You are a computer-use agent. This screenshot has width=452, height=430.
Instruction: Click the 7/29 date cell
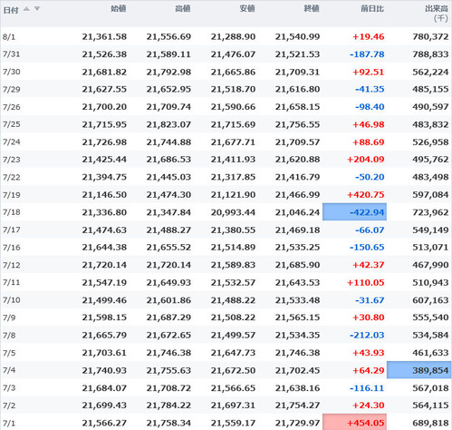point(12,90)
